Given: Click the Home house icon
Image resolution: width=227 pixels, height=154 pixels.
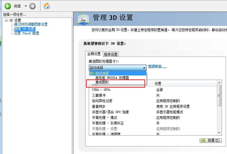Looking at the screenshot, I should pyautogui.click(x=47, y=6).
